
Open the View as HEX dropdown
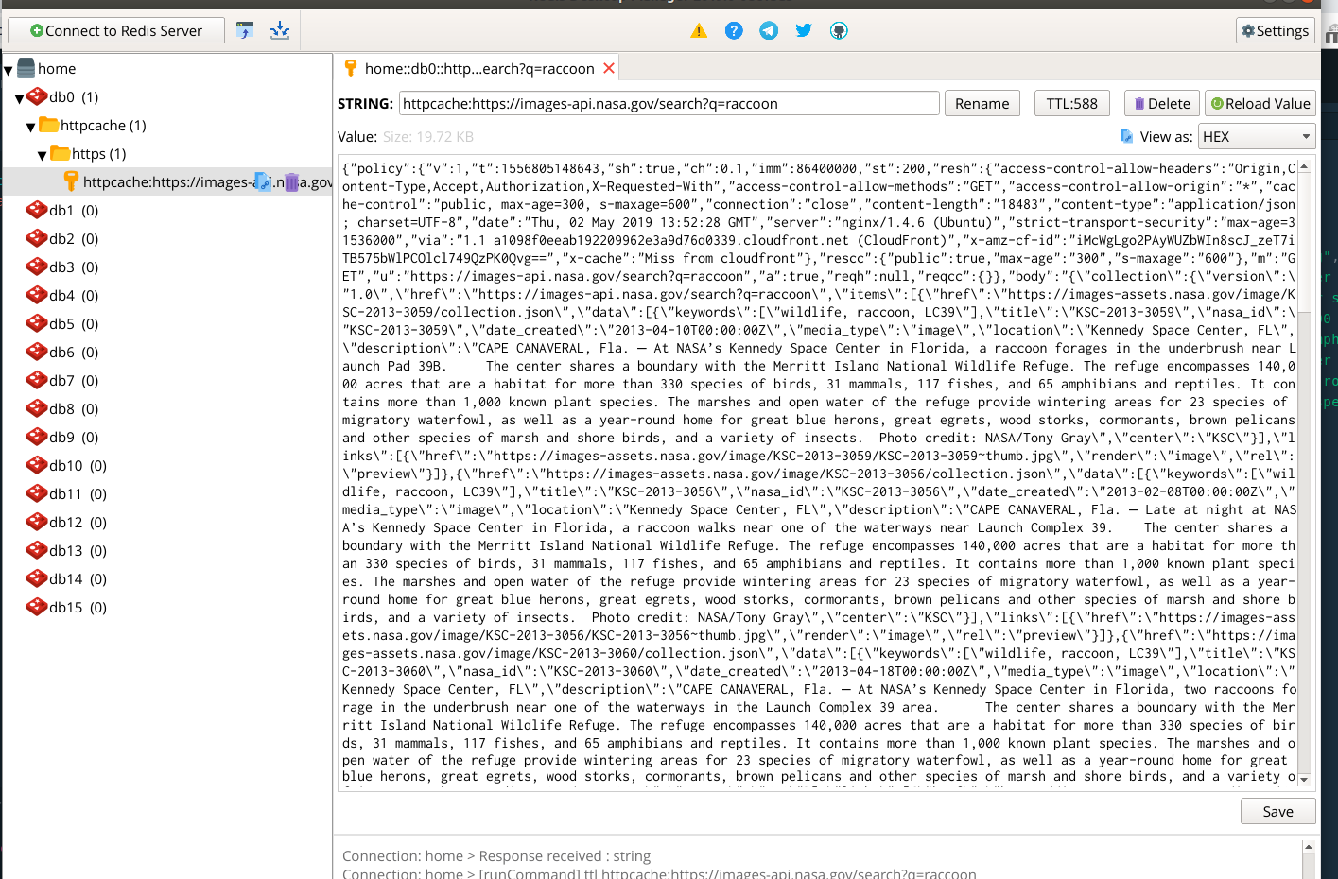[x=1257, y=135]
